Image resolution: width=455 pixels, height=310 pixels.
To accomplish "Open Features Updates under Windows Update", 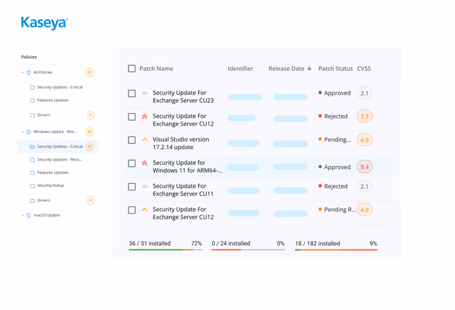I will [x=53, y=172].
